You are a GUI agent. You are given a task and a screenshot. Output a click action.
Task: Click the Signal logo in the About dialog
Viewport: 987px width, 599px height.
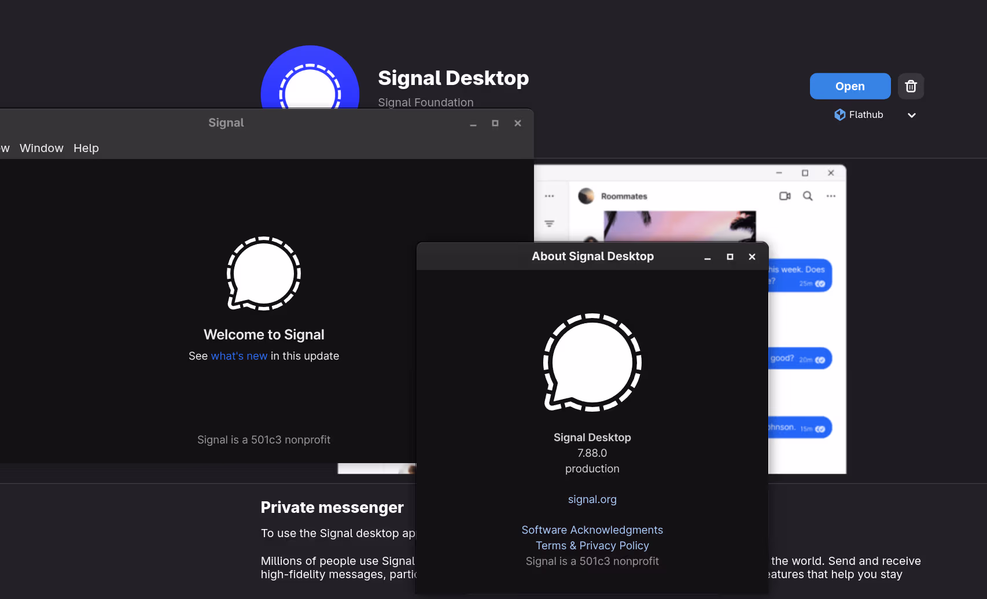click(x=592, y=363)
